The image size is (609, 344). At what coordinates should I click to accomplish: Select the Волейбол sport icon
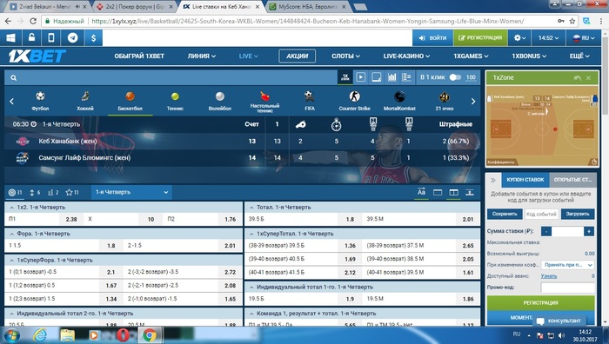220,101
